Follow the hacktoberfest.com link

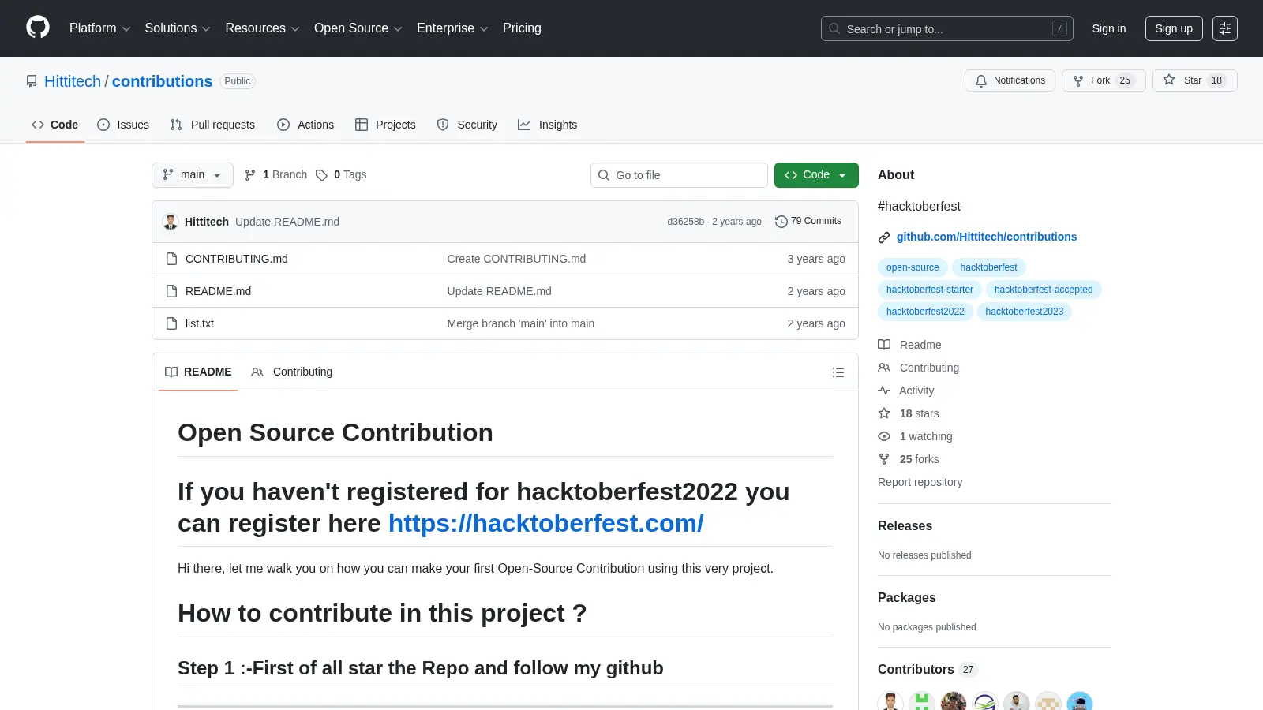click(545, 523)
